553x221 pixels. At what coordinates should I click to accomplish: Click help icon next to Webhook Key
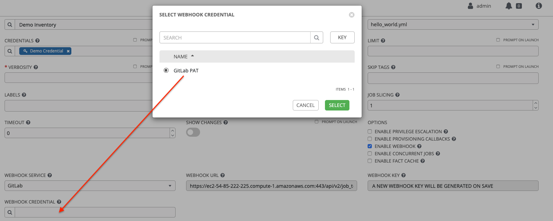403,175
